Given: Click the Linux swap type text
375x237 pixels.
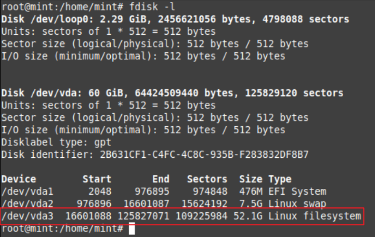Looking at the screenshot, I should pyautogui.click(x=297, y=204).
